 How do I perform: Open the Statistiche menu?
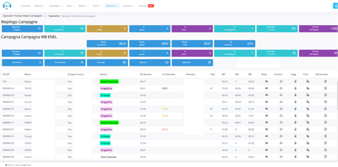coord(112,6)
